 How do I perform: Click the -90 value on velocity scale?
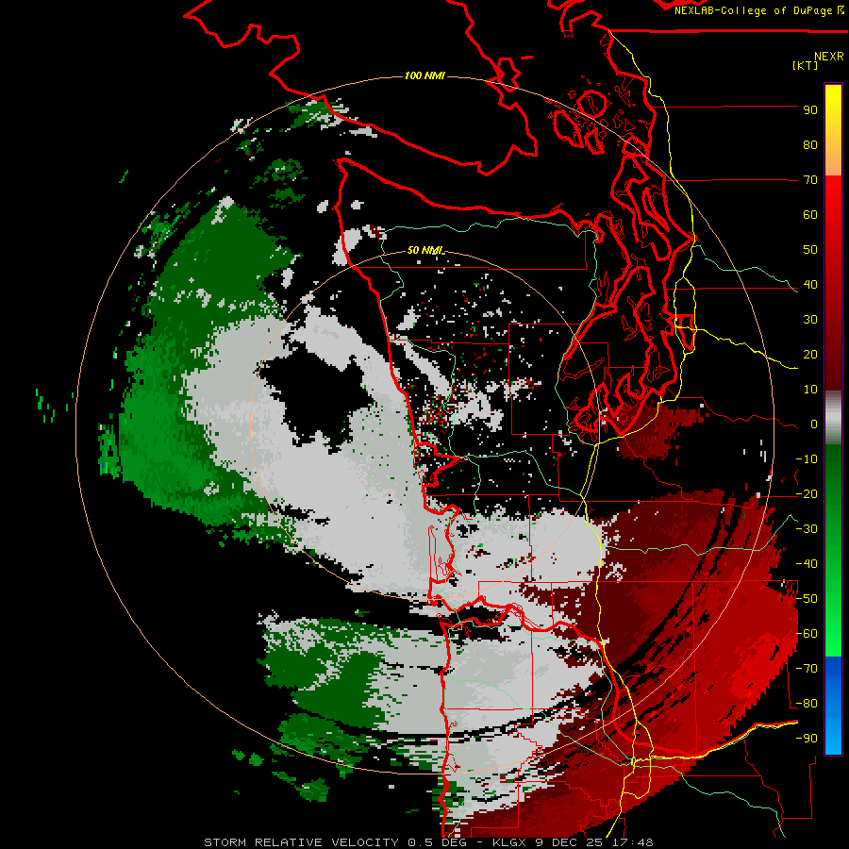[x=807, y=739]
